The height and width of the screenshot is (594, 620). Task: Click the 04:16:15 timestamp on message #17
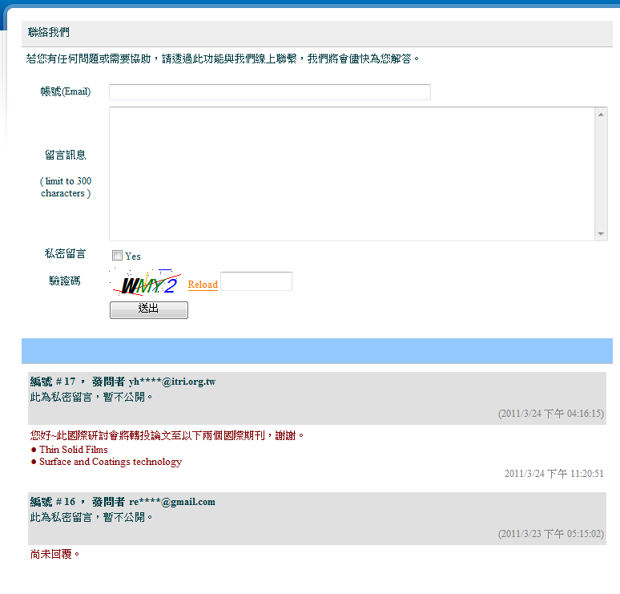pyautogui.click(x=550, y=414)
